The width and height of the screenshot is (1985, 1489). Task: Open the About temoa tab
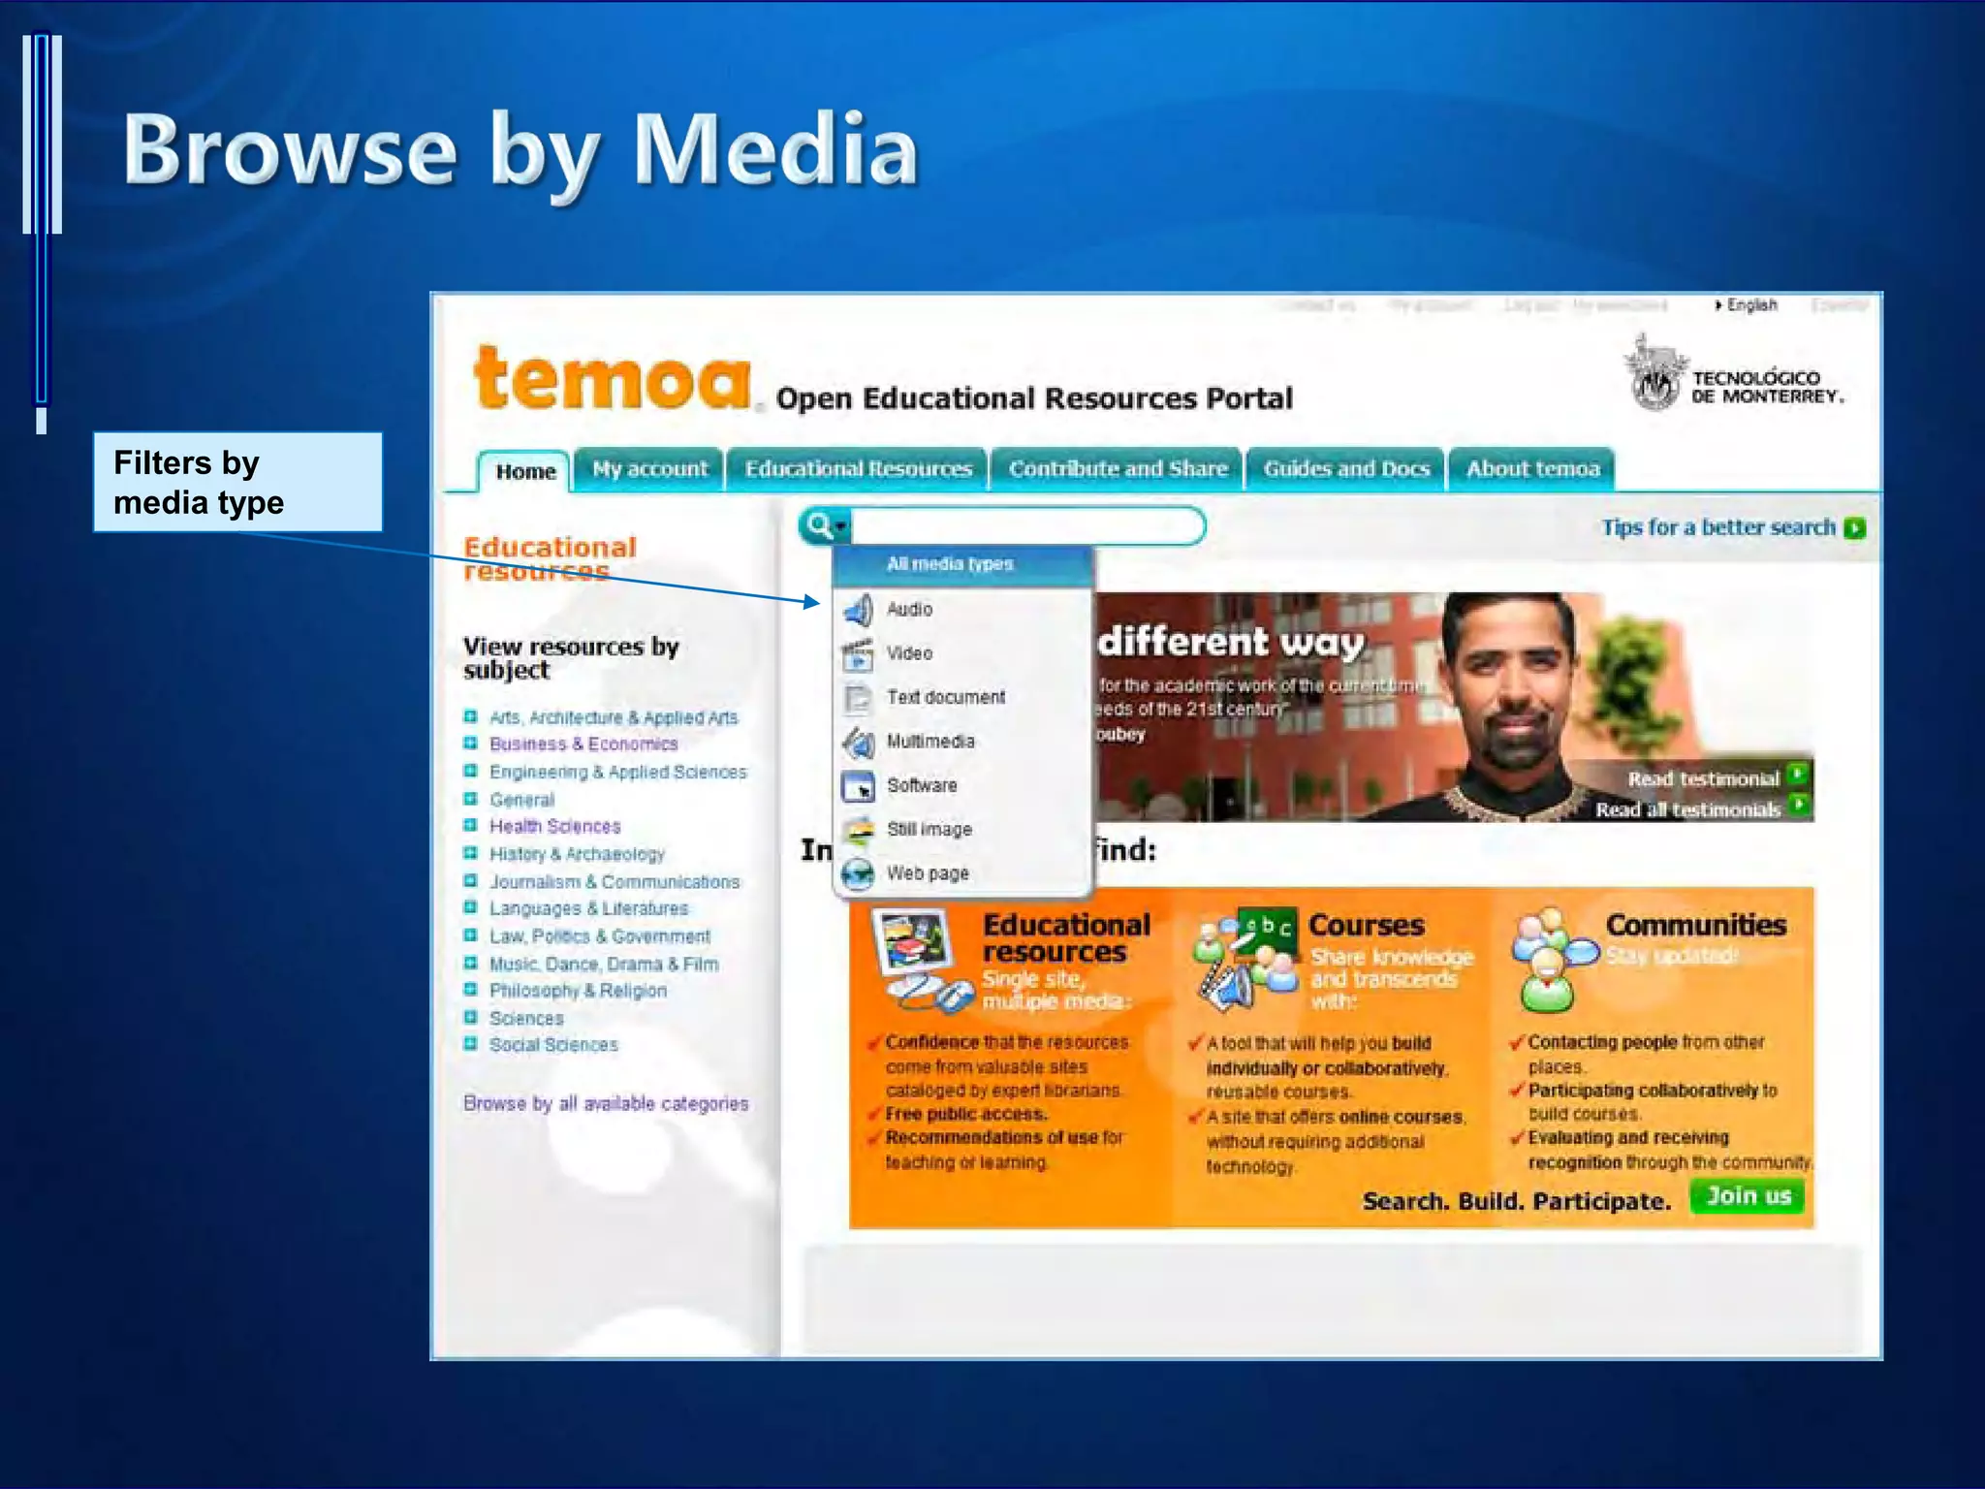pos(1532,469)
